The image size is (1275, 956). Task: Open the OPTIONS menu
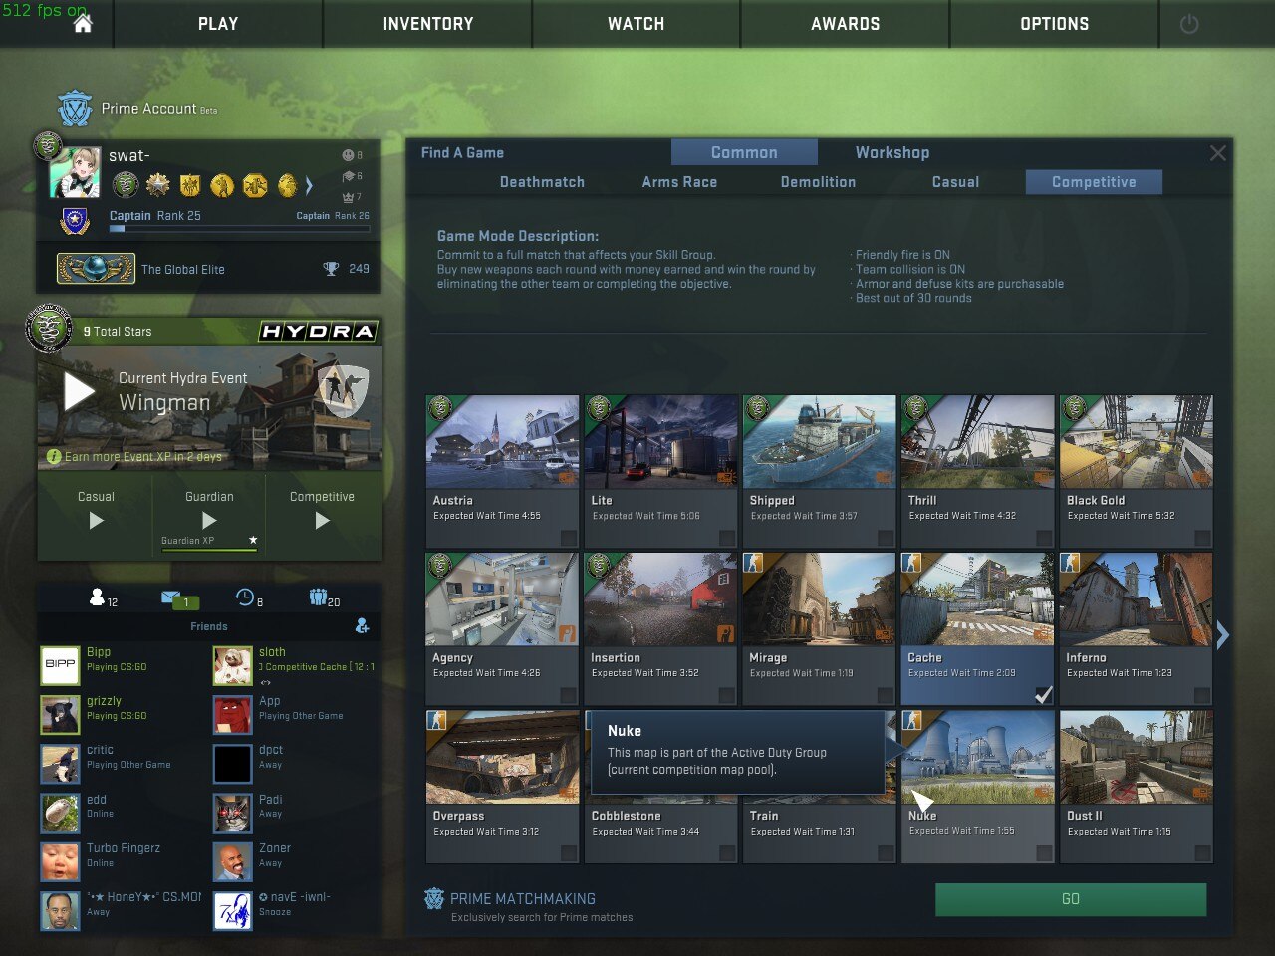(x=1055, y=24)
